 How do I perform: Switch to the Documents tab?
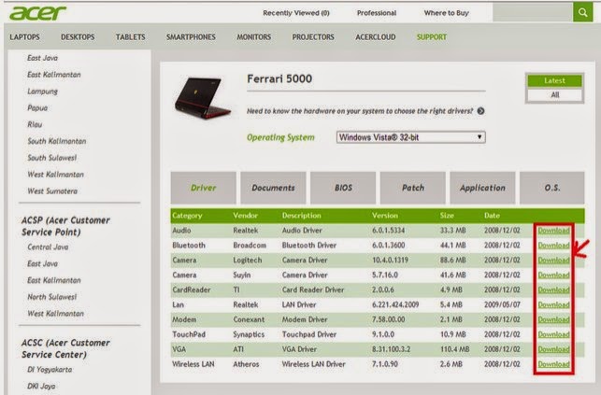[273, 188]
